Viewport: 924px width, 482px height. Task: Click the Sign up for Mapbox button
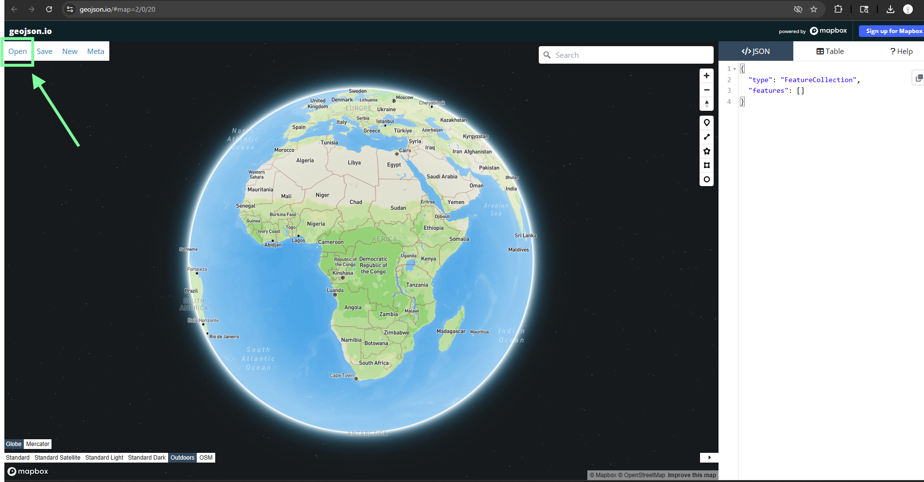pyautogui.click(x=893, y=31)
